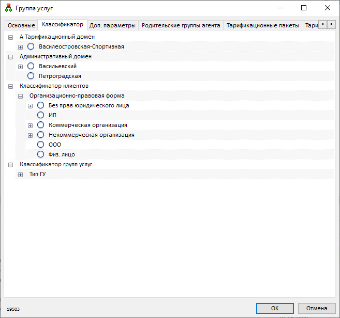Confirm with the ОК button
Viewport: 340px width, 318px height.
275,308
